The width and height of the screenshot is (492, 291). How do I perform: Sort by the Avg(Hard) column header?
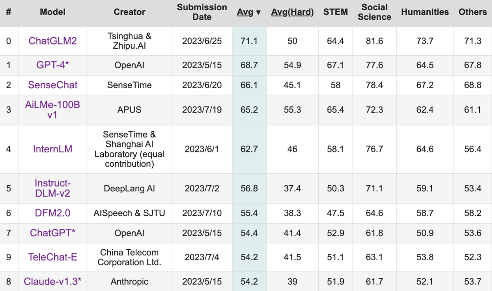click(x=292, y=12)
